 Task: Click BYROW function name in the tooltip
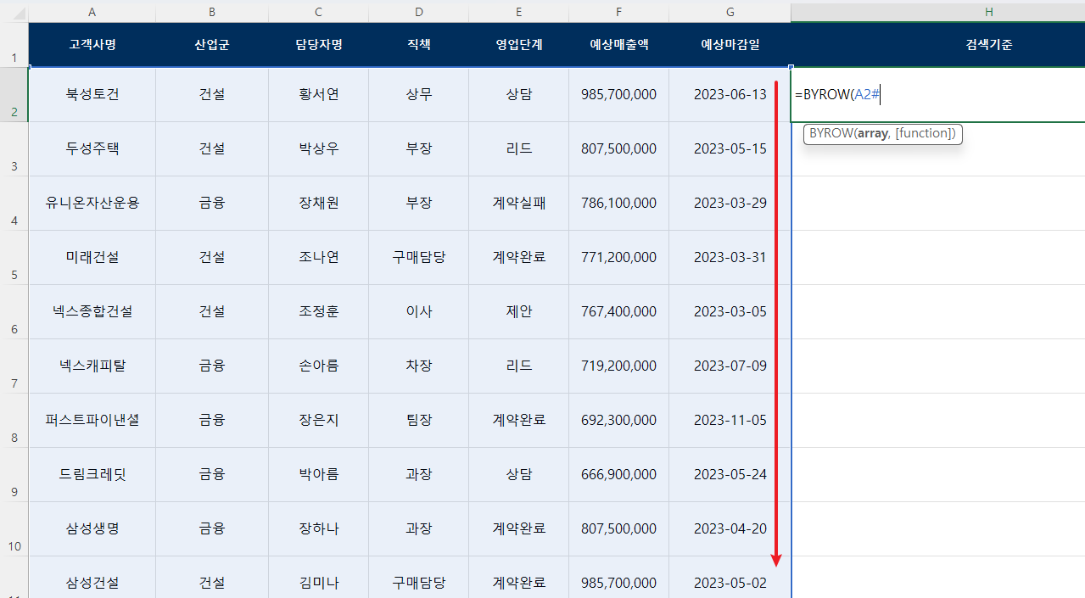(x=830, y=133)
